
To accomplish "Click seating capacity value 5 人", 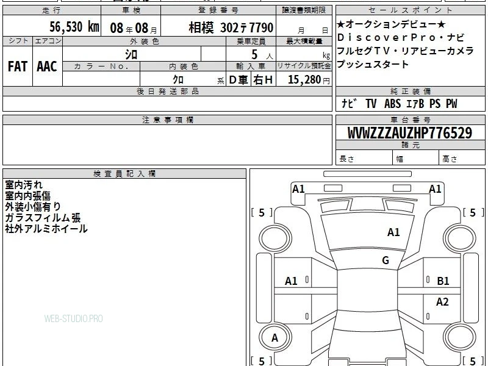I will [x=262, y=55].
